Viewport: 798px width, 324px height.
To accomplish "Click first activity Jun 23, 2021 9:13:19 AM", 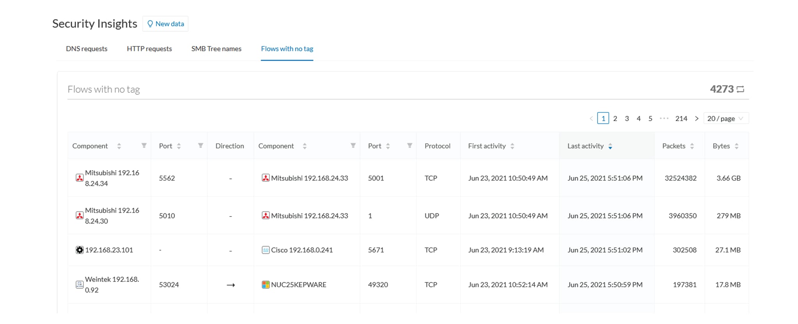I will pos(506,250).
